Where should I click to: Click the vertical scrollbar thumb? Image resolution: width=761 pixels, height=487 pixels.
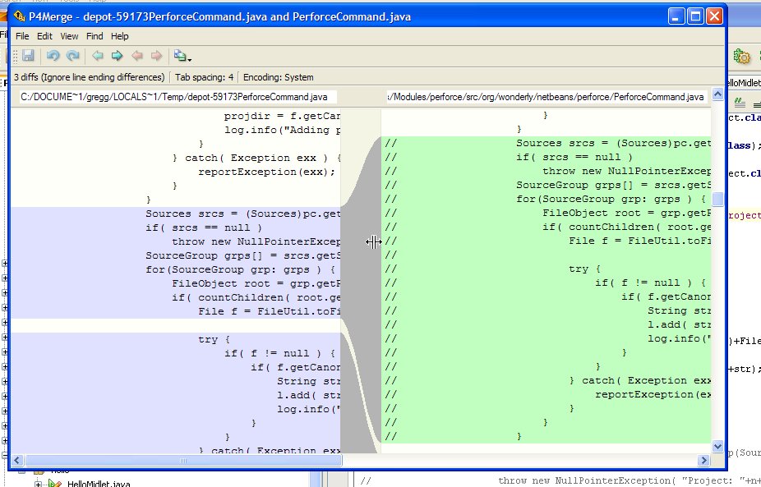(x=717, y=199)
